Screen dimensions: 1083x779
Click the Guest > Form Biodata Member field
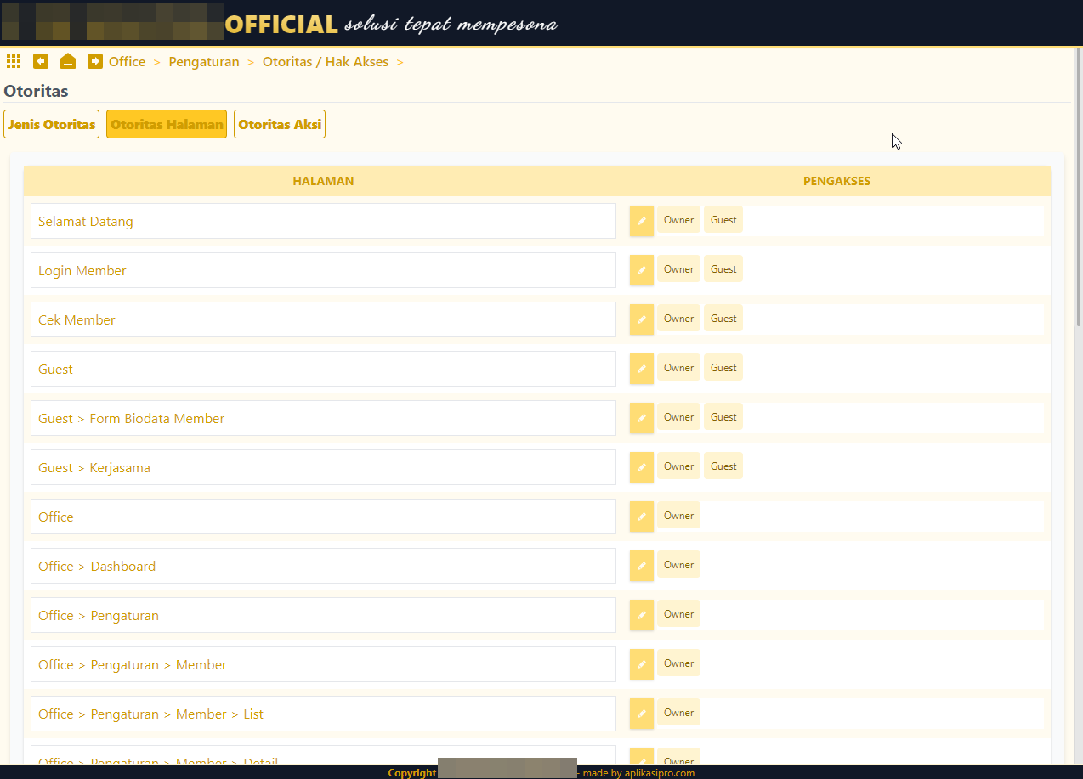pyautogui.click(x=323, y=418)
